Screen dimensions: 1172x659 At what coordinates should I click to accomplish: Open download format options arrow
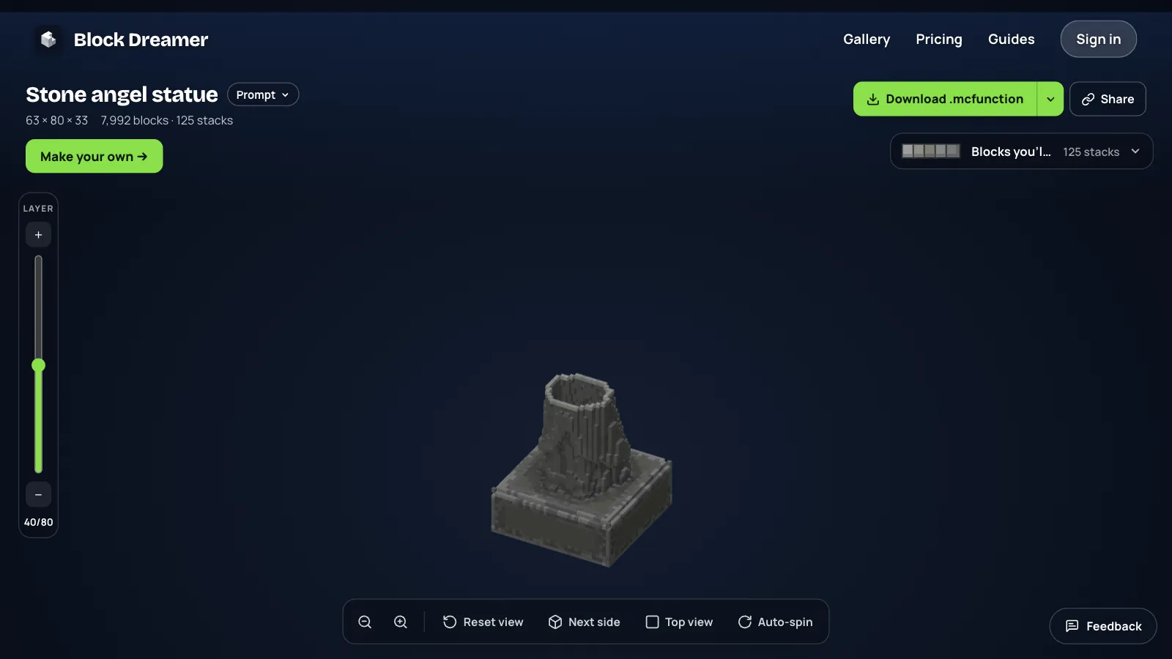[1050, 99]
